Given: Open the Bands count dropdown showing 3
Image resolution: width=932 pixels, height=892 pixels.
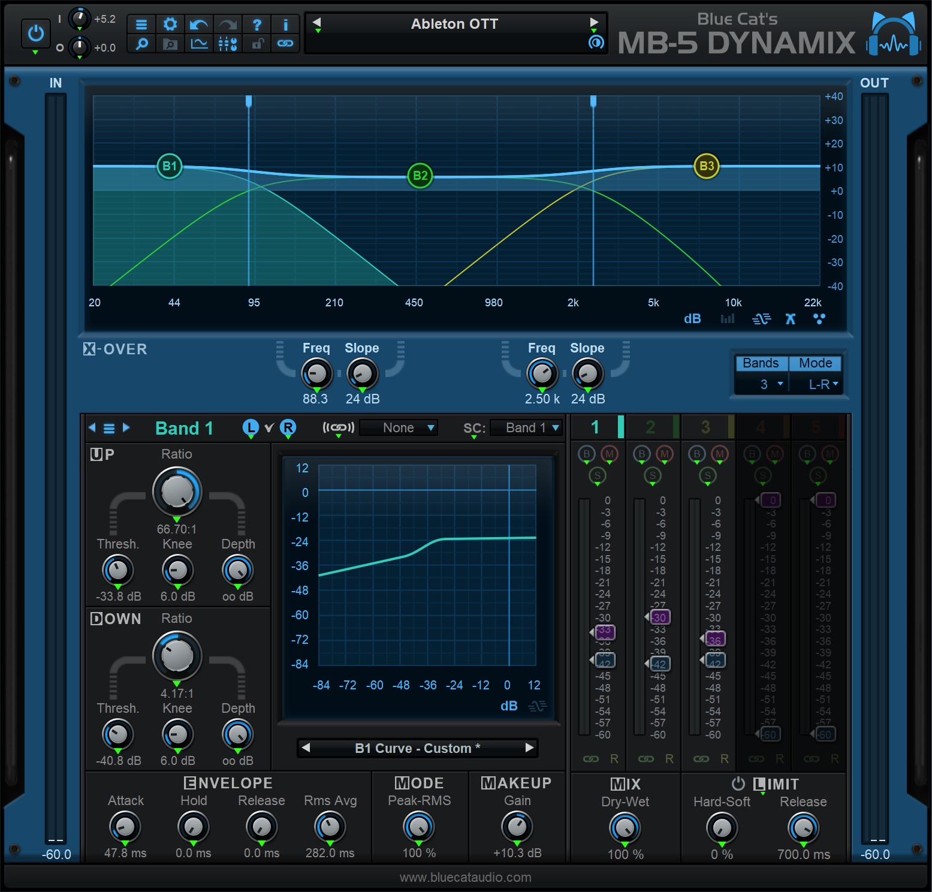Looking at the screenshot, I should (762, 384).
